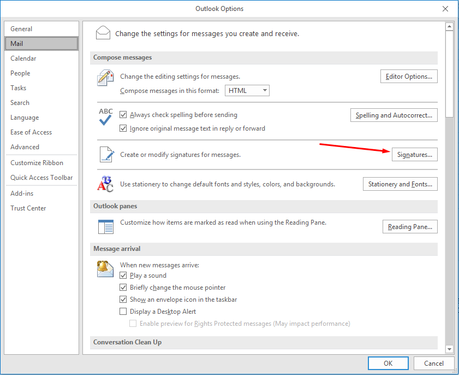Open the Trust Center category
Viewport: 459px width, 375px height.
[41, 208]
